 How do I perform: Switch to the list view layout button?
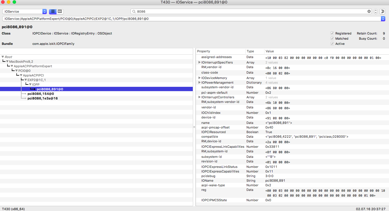tap(53, 11)
